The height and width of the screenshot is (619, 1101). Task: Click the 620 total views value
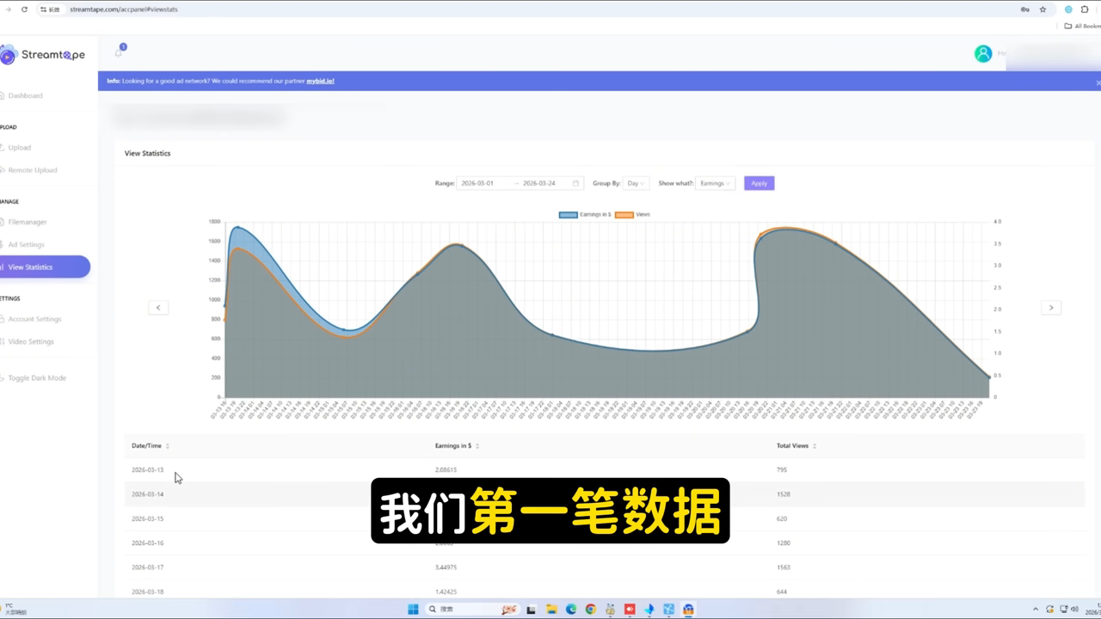tap(782, 518)
